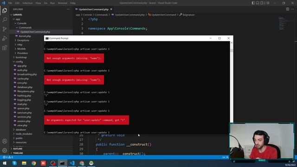Switch to Command Prompt taskbar icon
The image size is (297, 167).
(x=62, y=163)
